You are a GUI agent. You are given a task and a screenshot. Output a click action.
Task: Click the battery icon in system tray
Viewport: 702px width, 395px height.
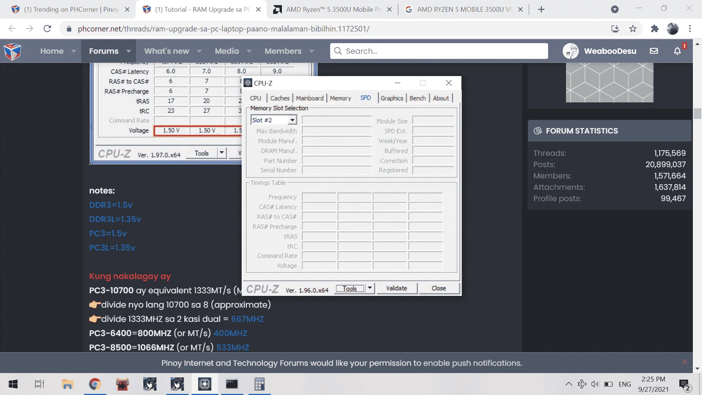609,384
